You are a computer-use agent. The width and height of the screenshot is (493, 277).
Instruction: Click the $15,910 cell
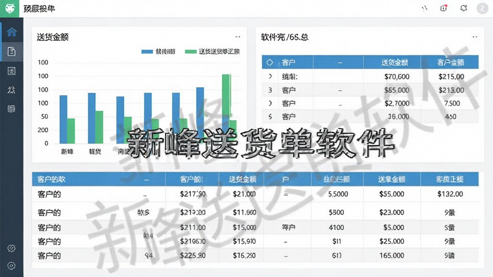244,241
